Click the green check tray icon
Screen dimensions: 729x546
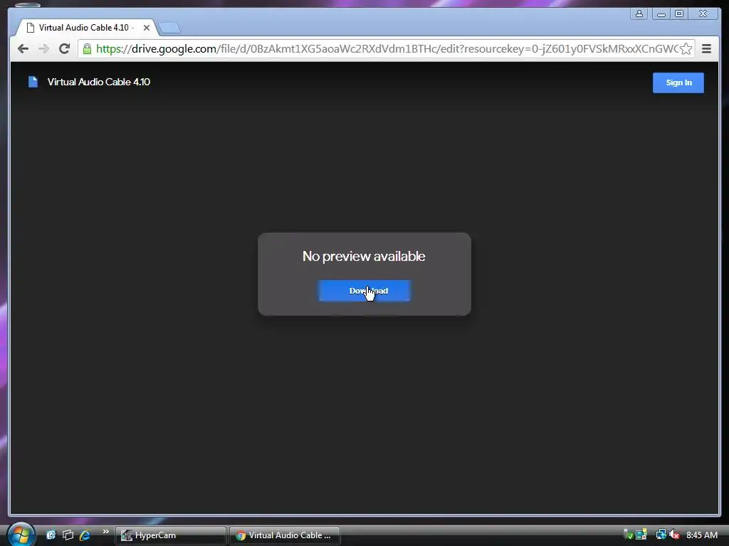[x=628, y=535]
